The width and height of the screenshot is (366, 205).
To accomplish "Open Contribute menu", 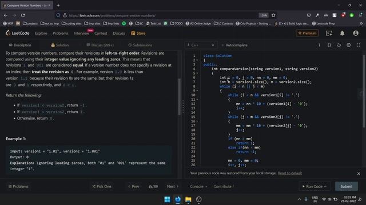I will click(224, 186).
